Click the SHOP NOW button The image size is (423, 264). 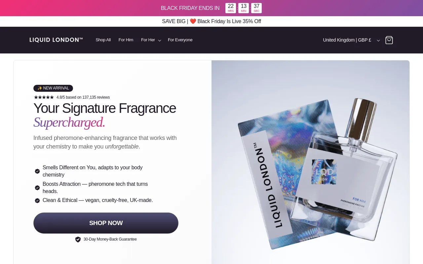(106, 223)
